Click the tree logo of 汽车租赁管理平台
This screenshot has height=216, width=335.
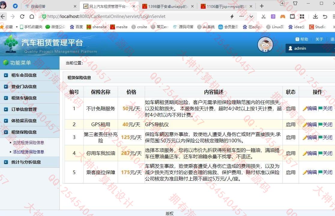tap(11, 44)
